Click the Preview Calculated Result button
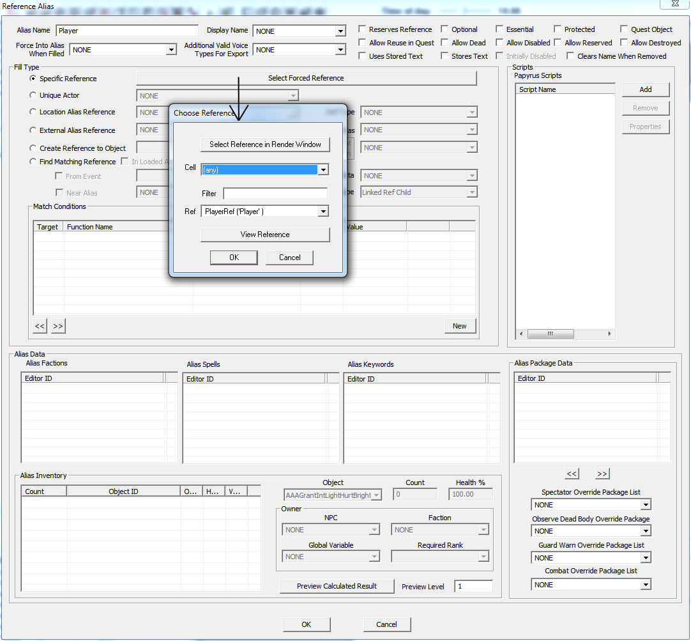This screenshot has width=691, height=641. 337,586
